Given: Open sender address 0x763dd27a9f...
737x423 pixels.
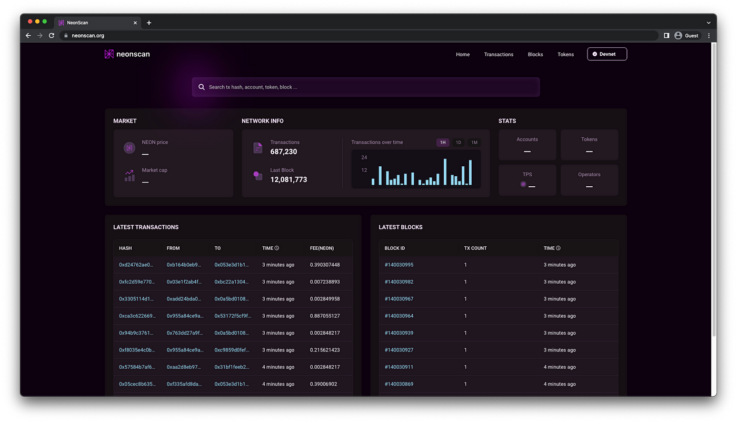Looking at the screenshot, I should click(185, 333).
